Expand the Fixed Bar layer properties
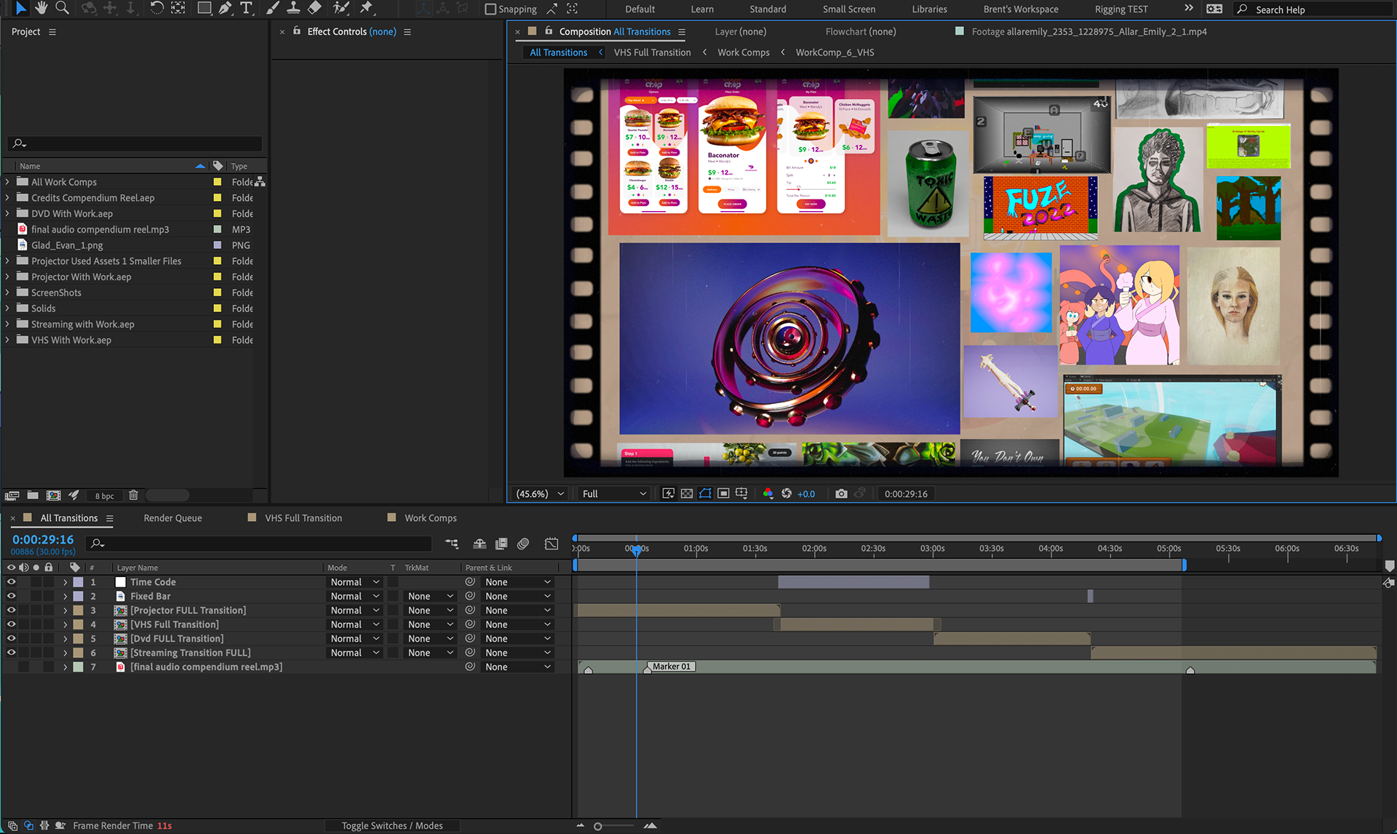The width and height of the screenshot is (1397, 834). pyautogui.click(x=65, y=596)
